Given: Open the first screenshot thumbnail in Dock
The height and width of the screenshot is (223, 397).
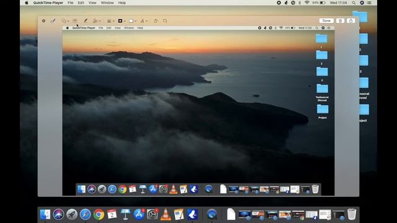Looking at the screenshot, I should [244, 214].
